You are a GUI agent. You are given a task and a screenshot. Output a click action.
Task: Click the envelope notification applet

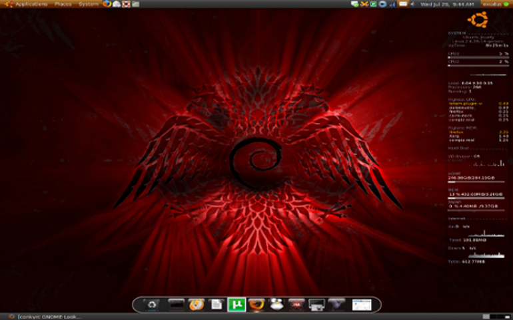coord(403,4)
